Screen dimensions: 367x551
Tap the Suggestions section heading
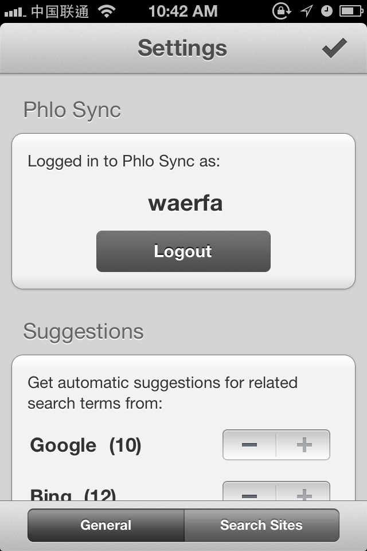(84, 331)
